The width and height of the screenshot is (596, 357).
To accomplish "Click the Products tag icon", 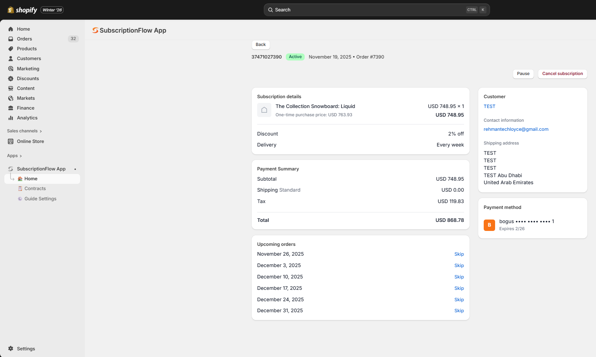I will tap(11, 49).
